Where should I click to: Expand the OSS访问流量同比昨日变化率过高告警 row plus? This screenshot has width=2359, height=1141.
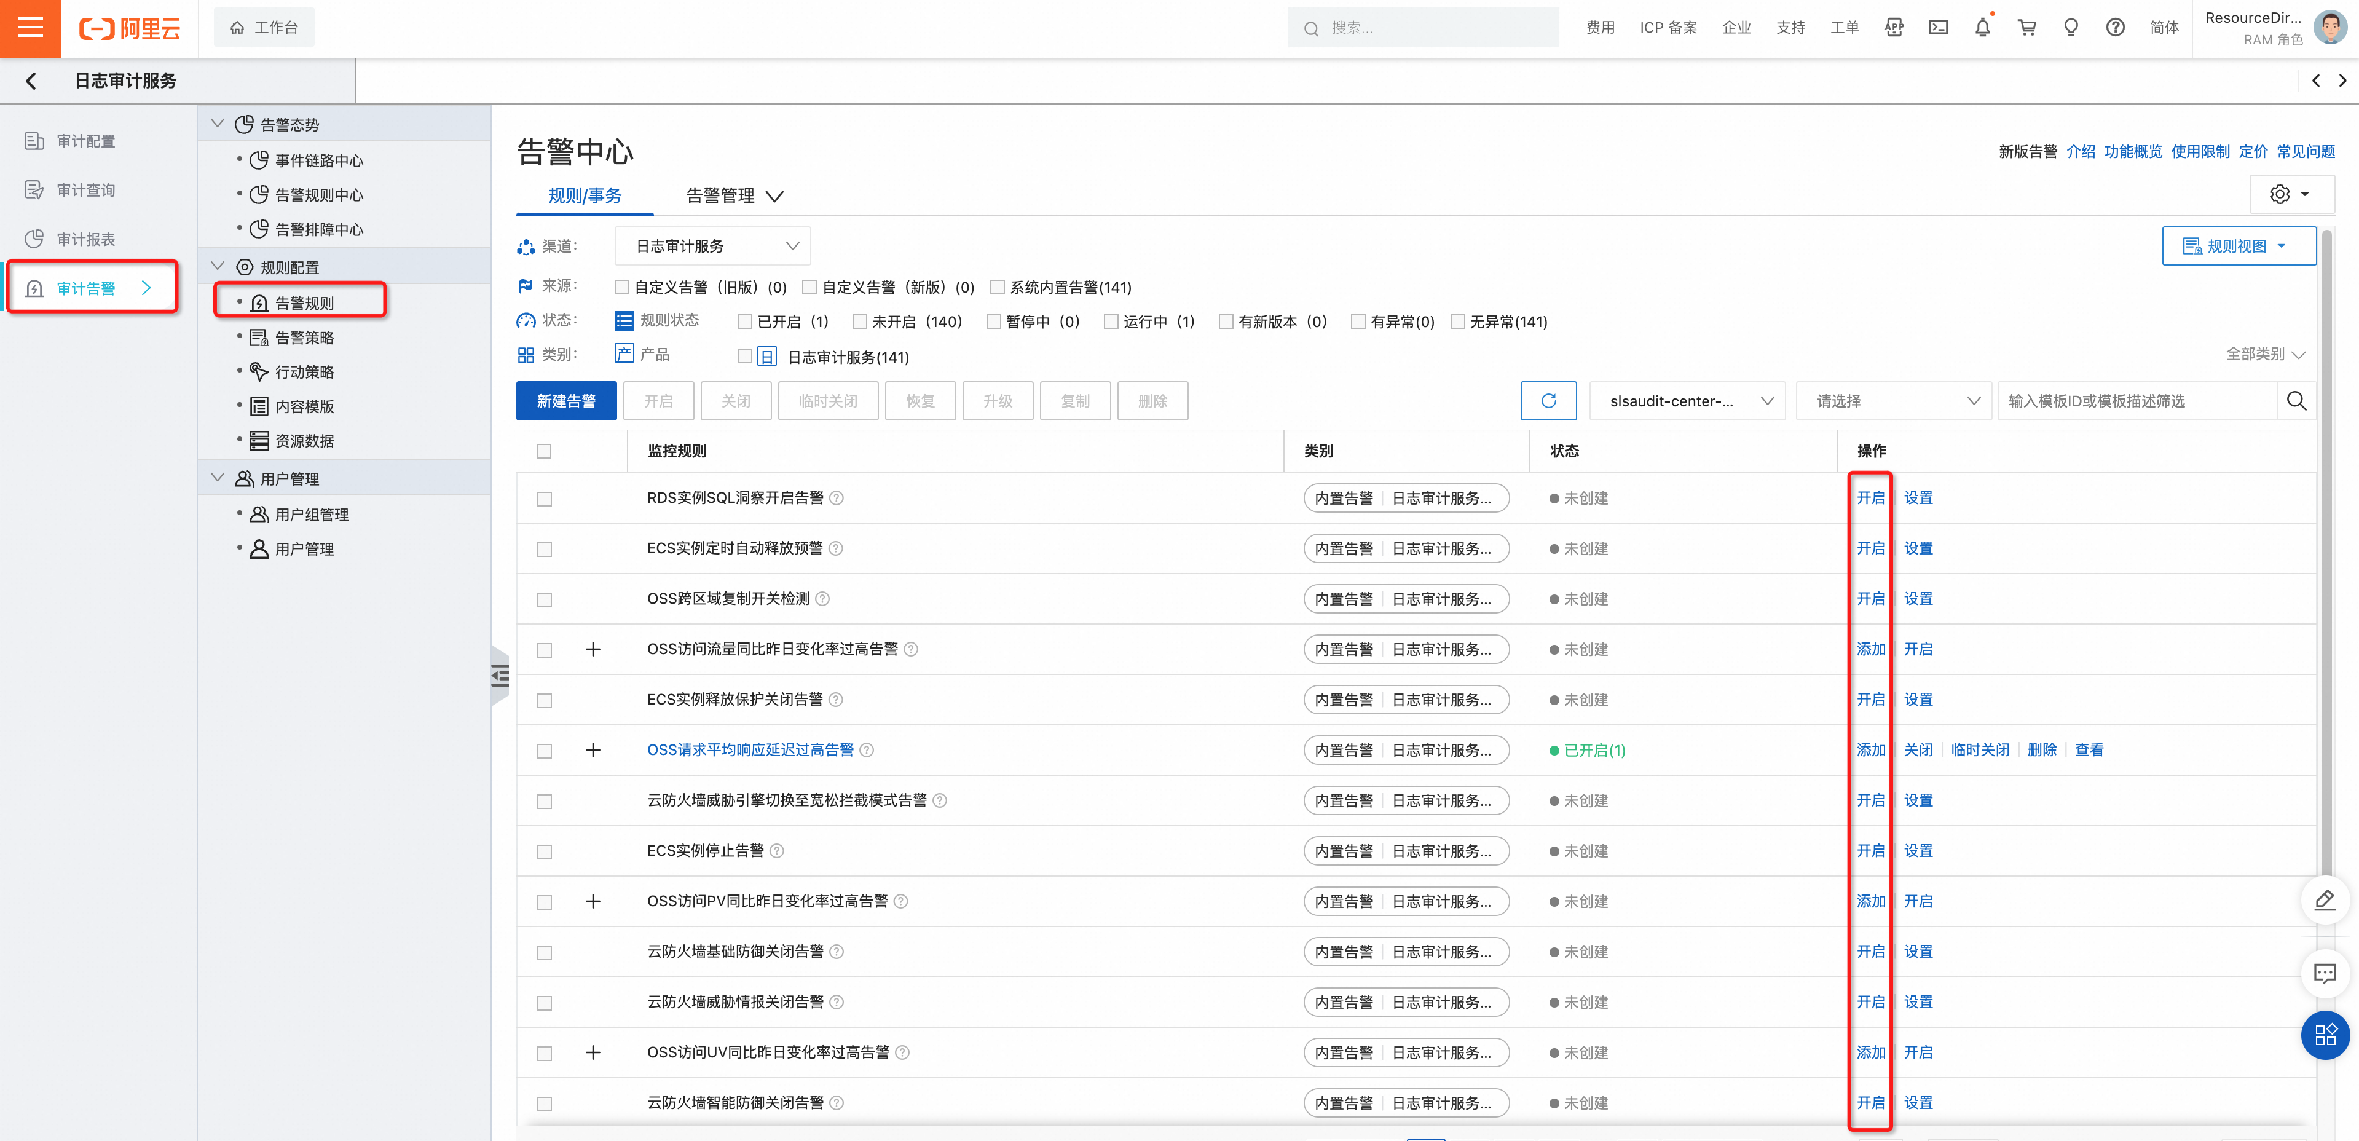pos(593,649)
